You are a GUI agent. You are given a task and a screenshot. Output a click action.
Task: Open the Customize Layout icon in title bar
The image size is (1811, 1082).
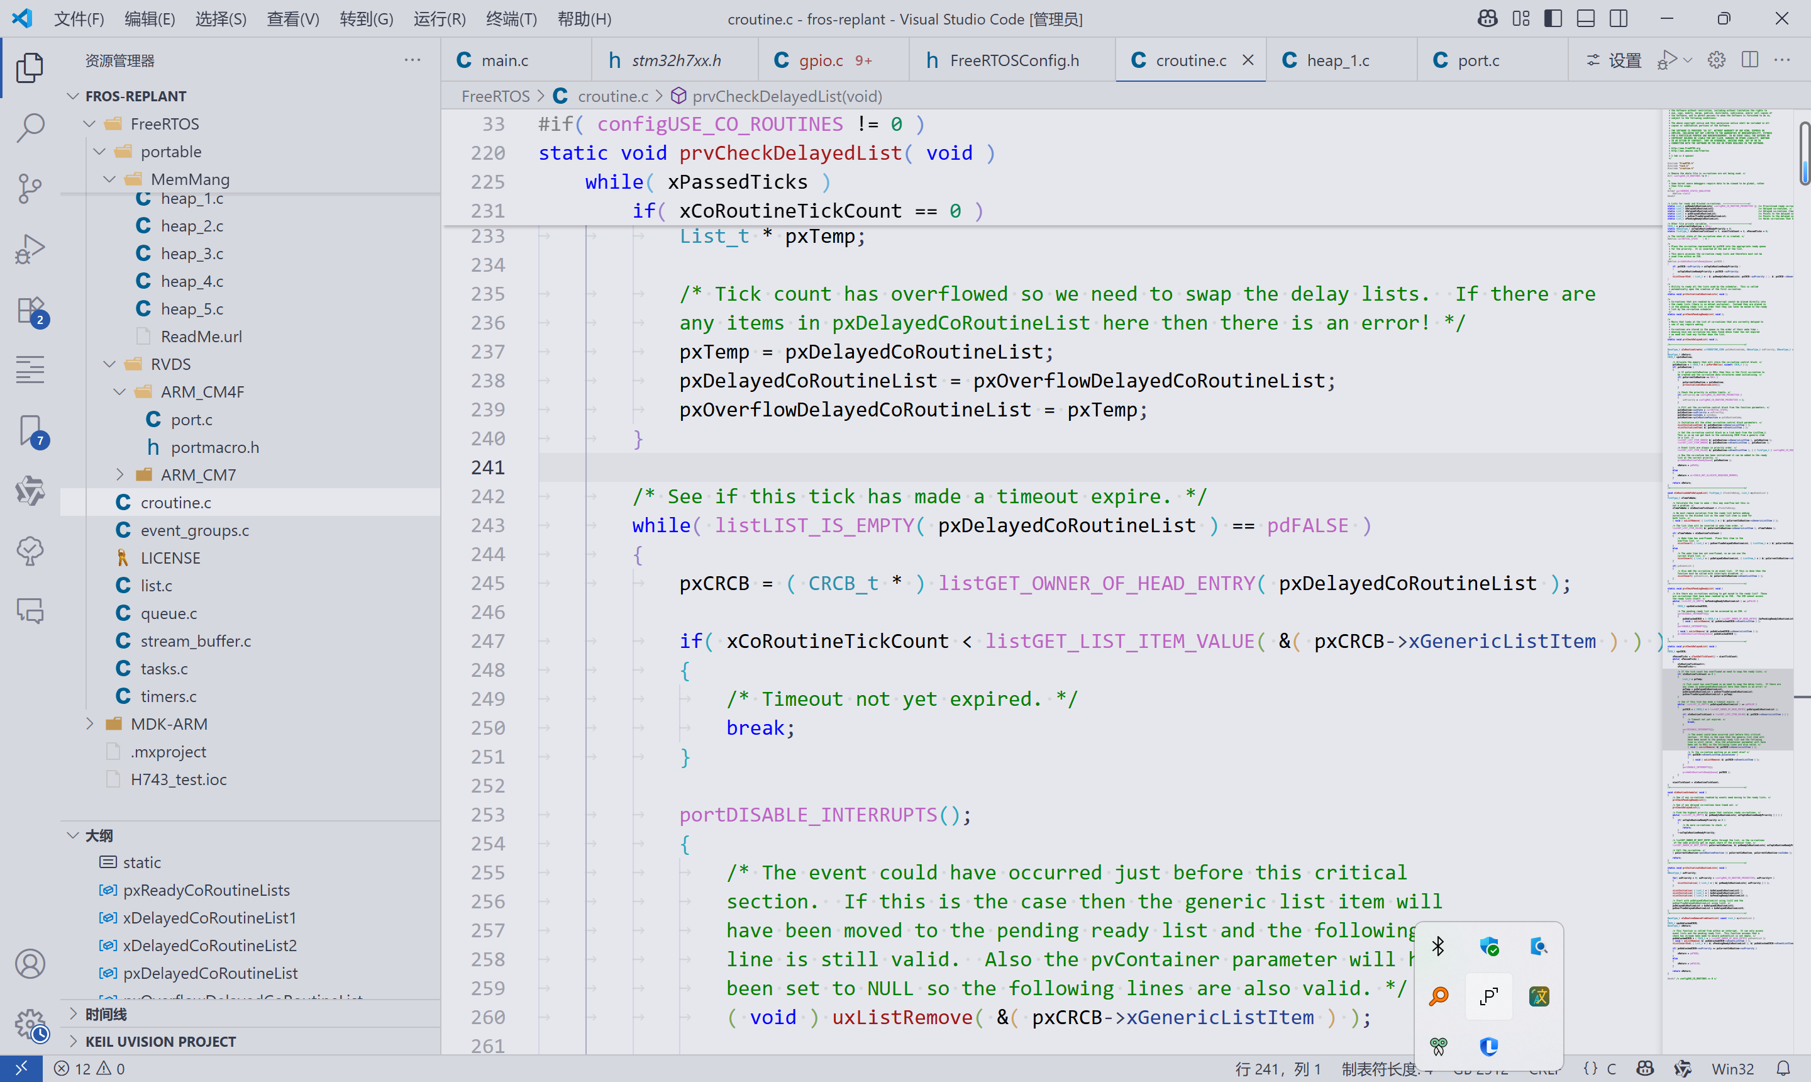click(1521, 18)
